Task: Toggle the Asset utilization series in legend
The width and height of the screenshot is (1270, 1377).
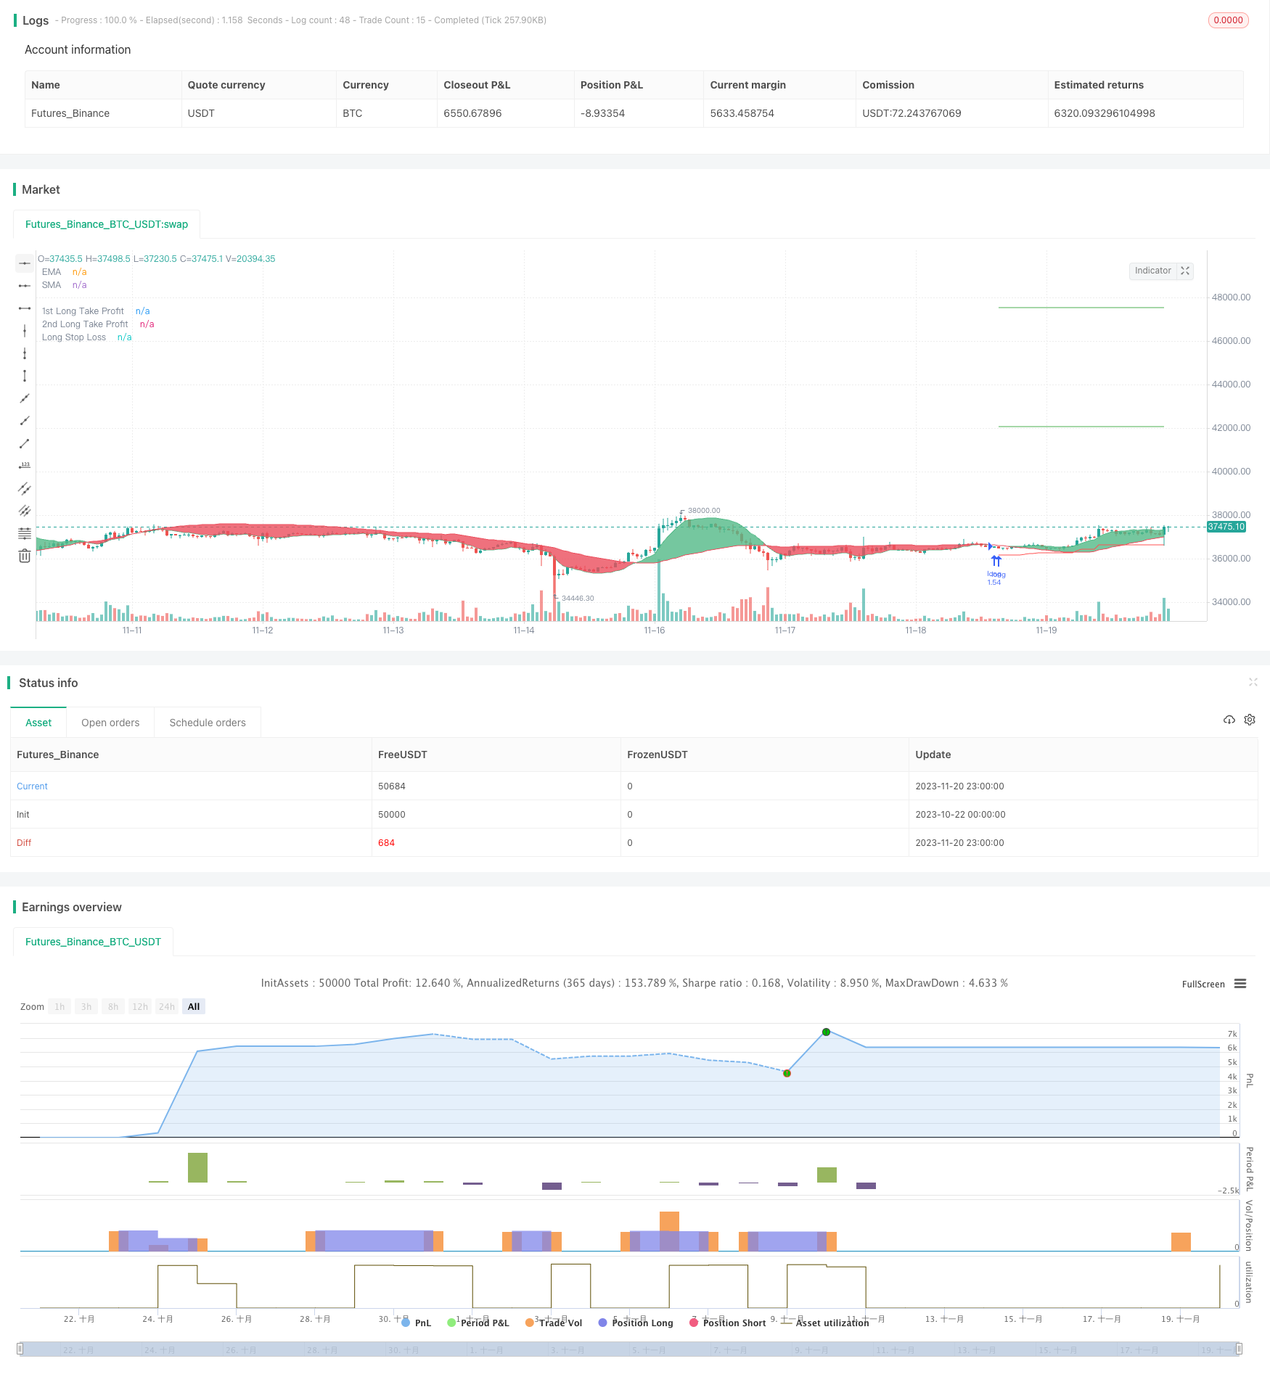Action: pos(825,1323)
